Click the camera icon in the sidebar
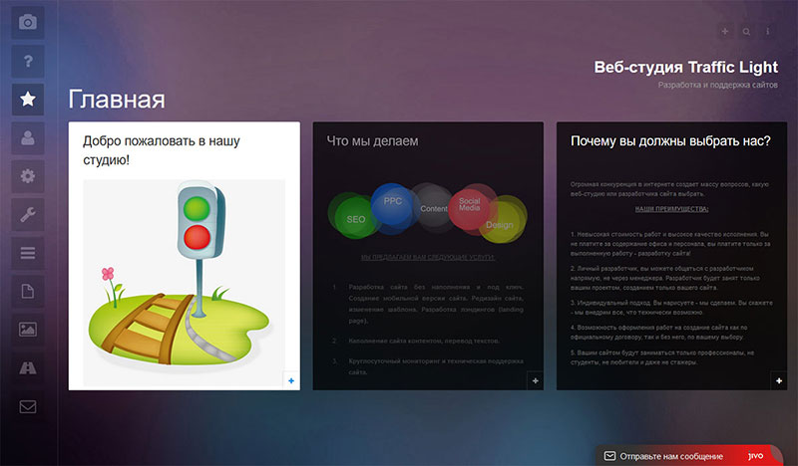 tap(28, 22)
